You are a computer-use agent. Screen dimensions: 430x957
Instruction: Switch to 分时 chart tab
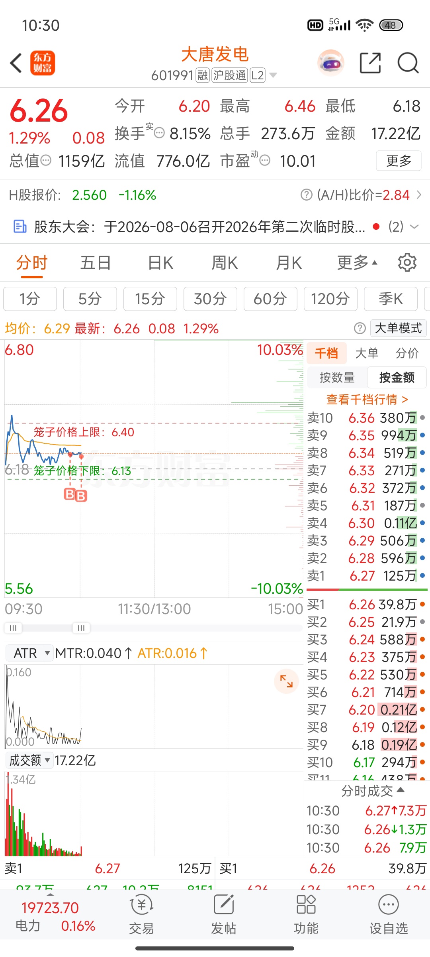point(32,262)
